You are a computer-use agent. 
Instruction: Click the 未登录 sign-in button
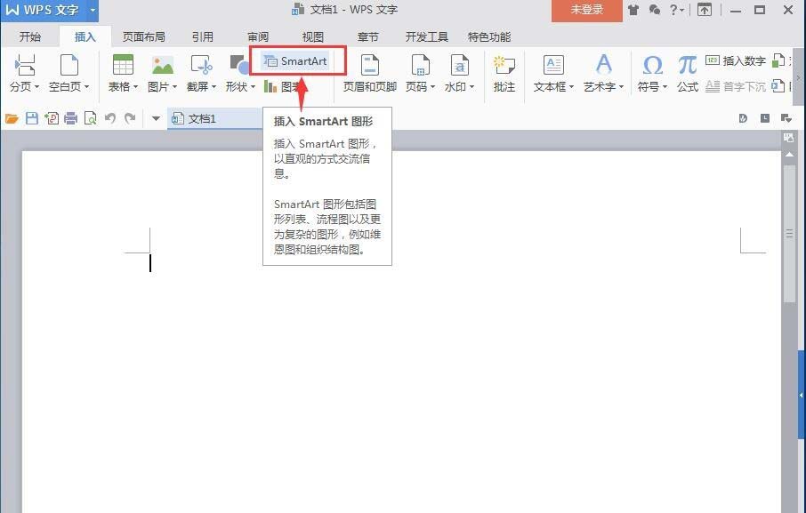pos(586,11)
